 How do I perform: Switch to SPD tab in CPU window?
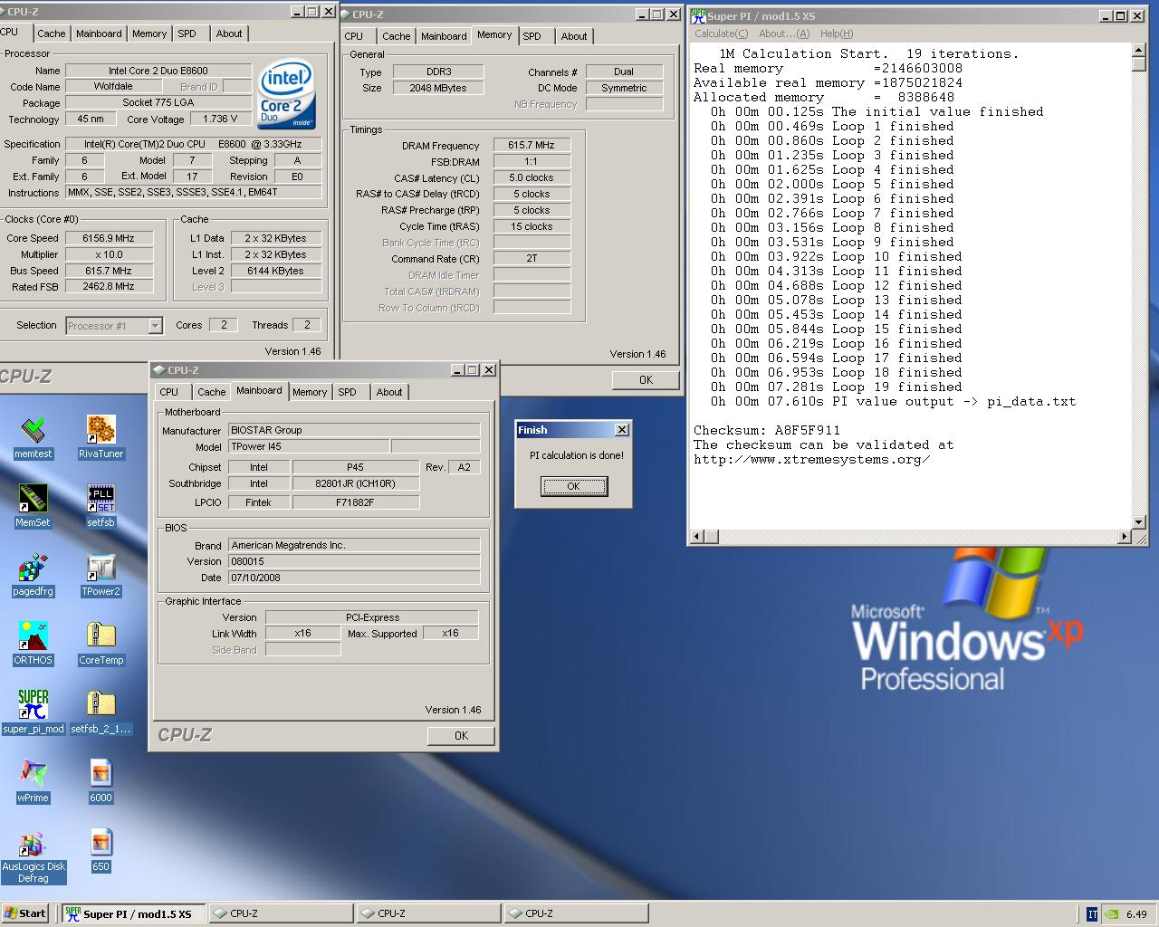pyautogui.click(x=187, y=33)
